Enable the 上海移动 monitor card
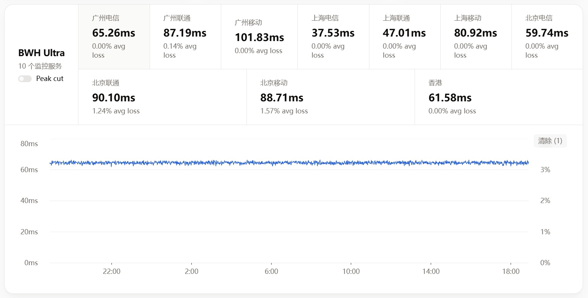Viewport: 588px width, 298px height. pos(475,37)
